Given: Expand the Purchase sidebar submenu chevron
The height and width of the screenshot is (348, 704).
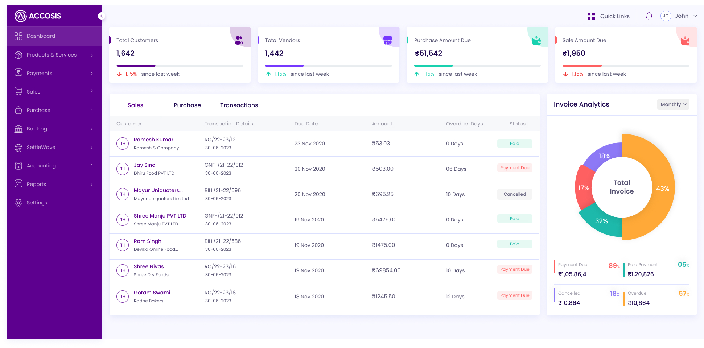Looking at the screenshot, I should pyautogui.click(x=92, y=110).
